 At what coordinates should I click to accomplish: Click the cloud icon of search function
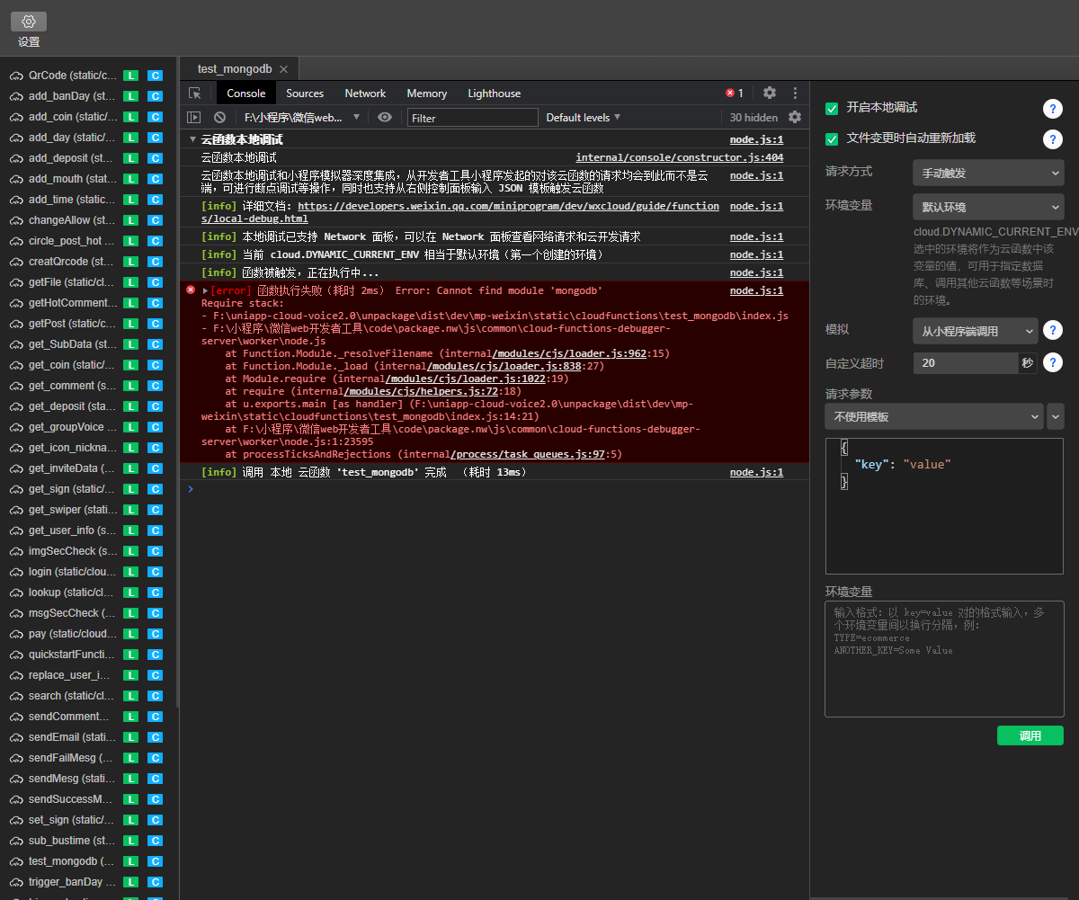[x=16, y=696]
